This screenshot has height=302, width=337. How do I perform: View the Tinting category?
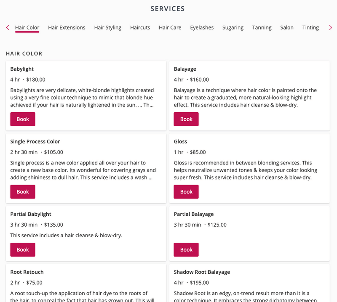[310, 28]
